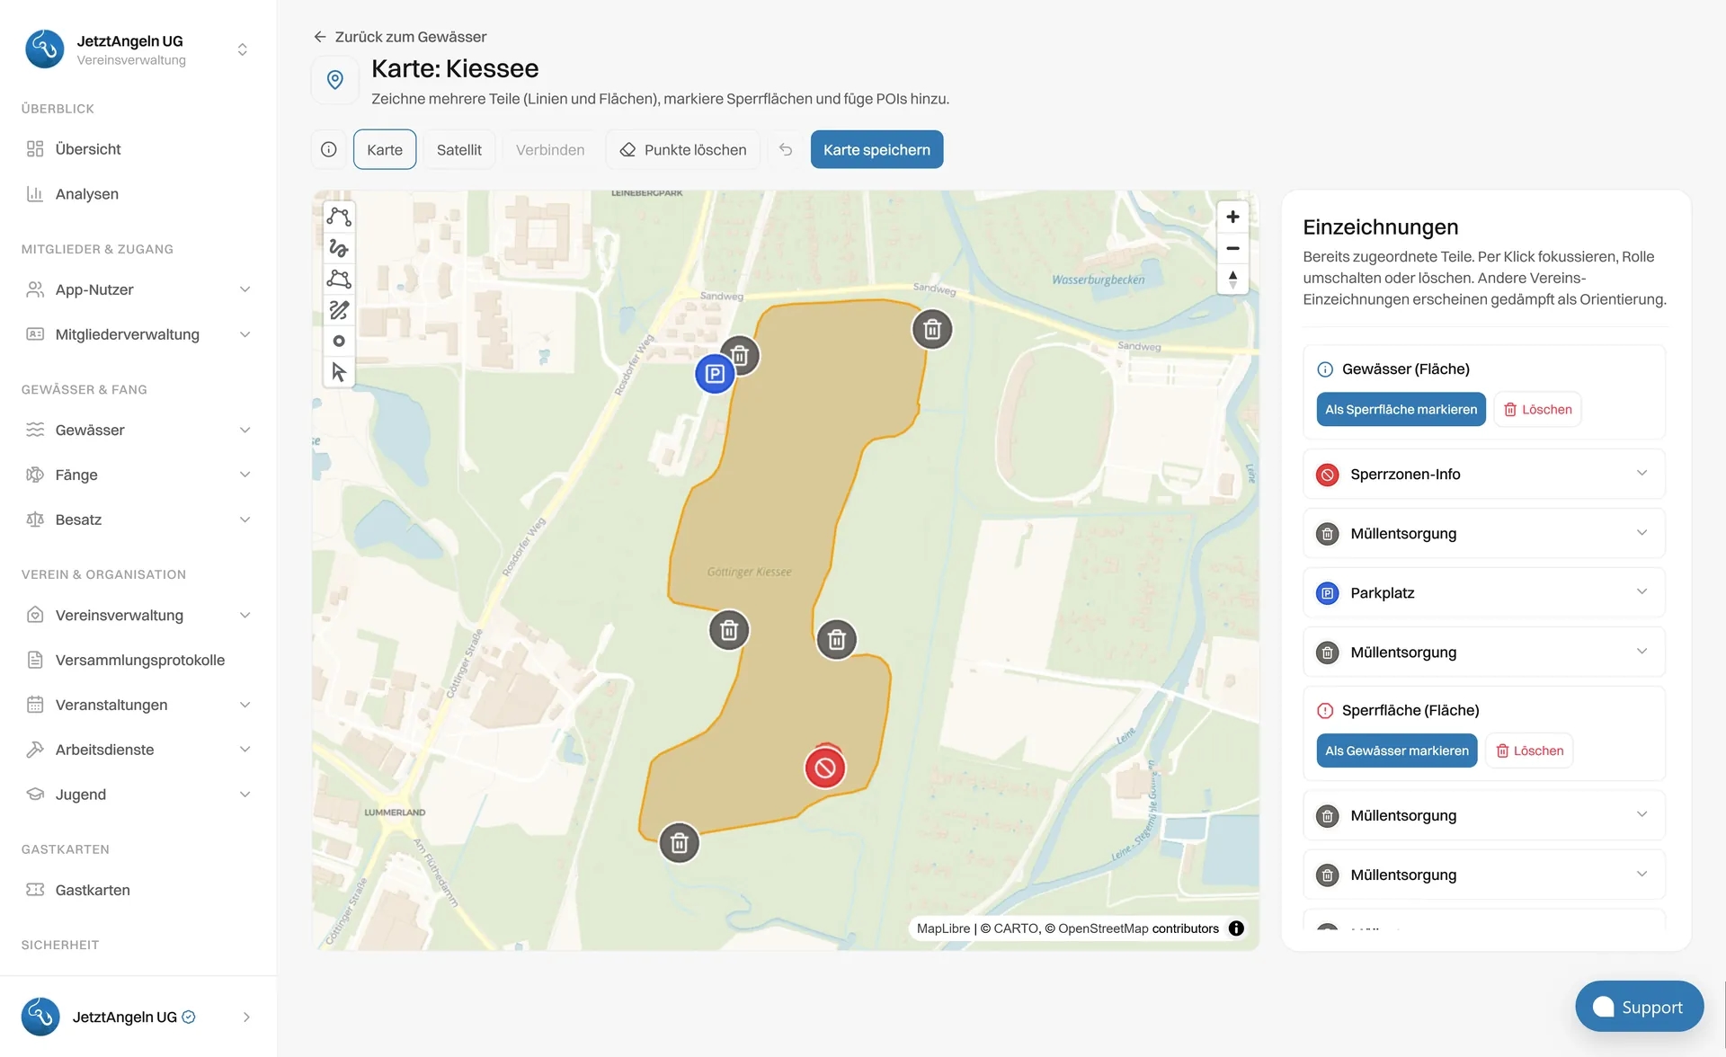Click Als Gewässer markieren button
This screenshot has width=1726, height=1057.
coord(1396,751)
